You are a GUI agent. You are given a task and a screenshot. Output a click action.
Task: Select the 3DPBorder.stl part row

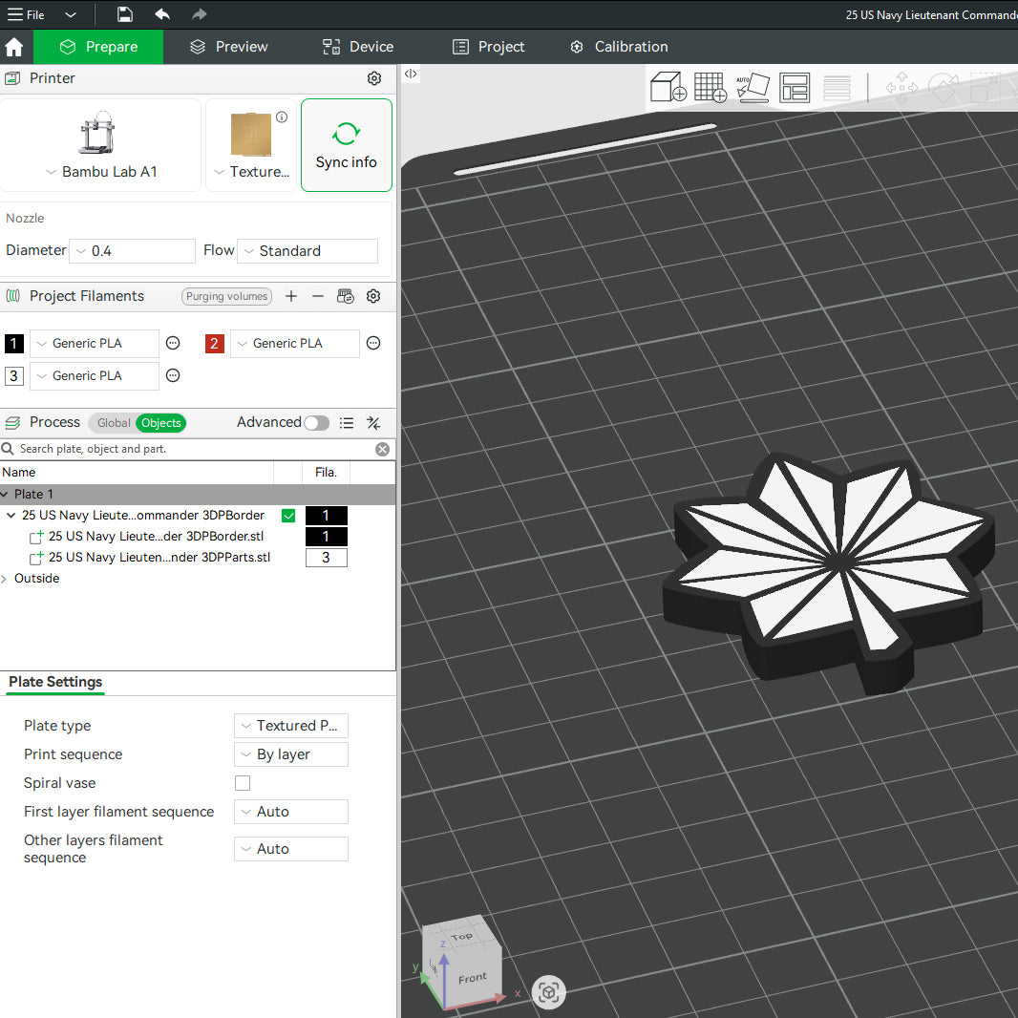[x=156, y=537]
